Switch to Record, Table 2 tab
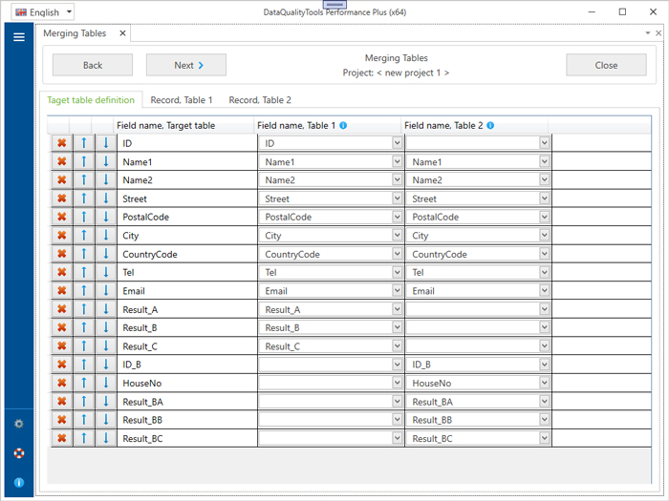 (260, 99)
